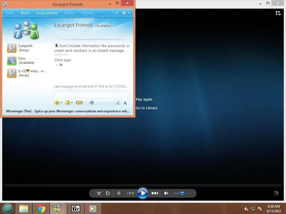This screenshot has width=286, height=214.
Task: Click the Media Player seek bar
Action: 143,185
